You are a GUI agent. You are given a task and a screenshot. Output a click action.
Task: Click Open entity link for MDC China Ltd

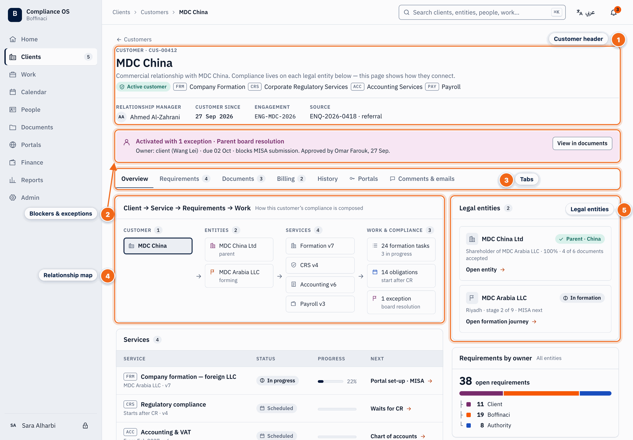(x=485, y=270)
